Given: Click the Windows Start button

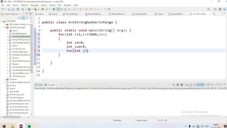Looking at the screenshot, I should click(x=4, y=126).
